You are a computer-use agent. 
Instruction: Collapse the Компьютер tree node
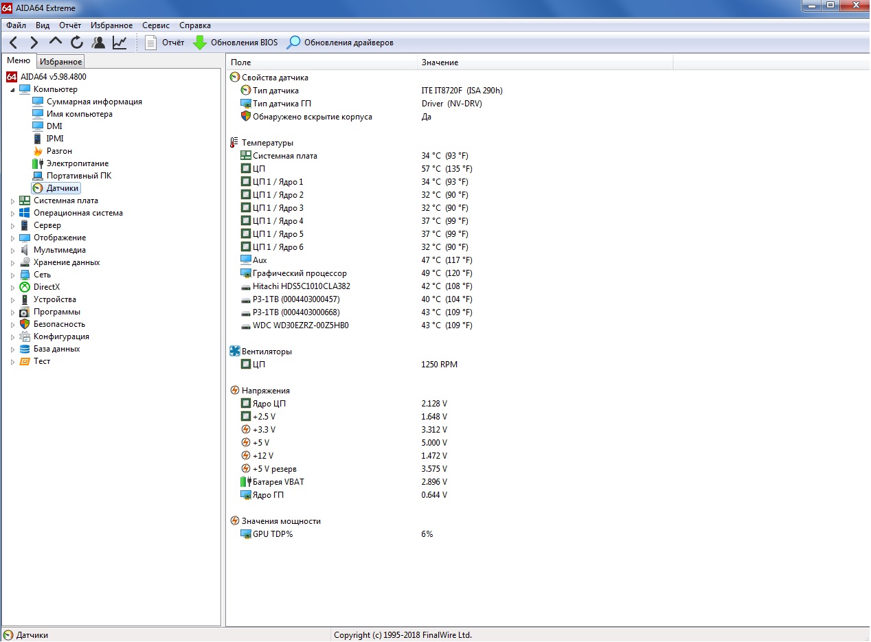click(12, 90)
